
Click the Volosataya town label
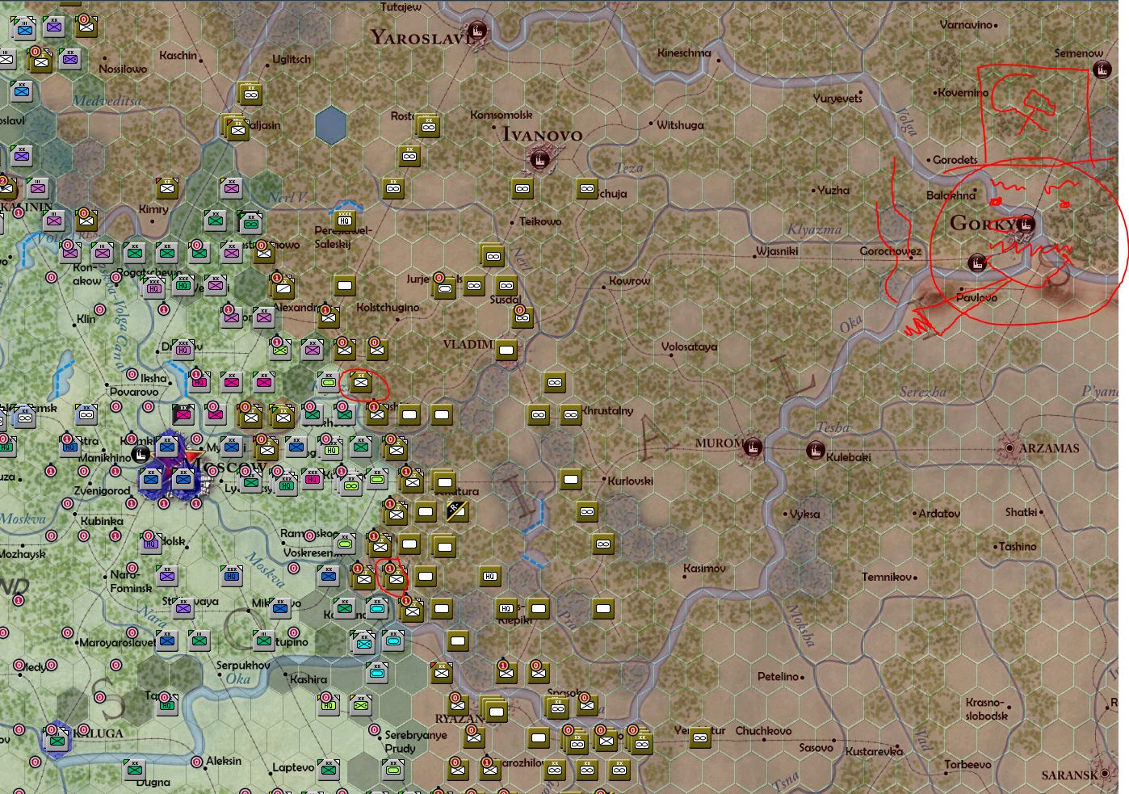pos(689,347)
